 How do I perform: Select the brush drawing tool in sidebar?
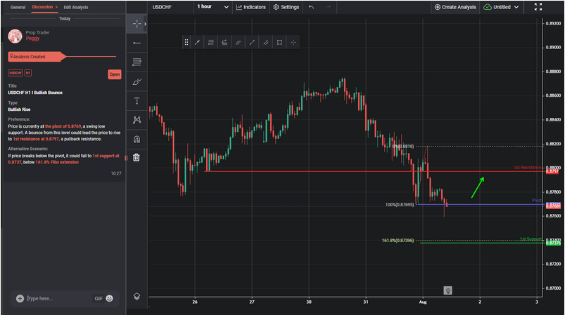[137, 81]
